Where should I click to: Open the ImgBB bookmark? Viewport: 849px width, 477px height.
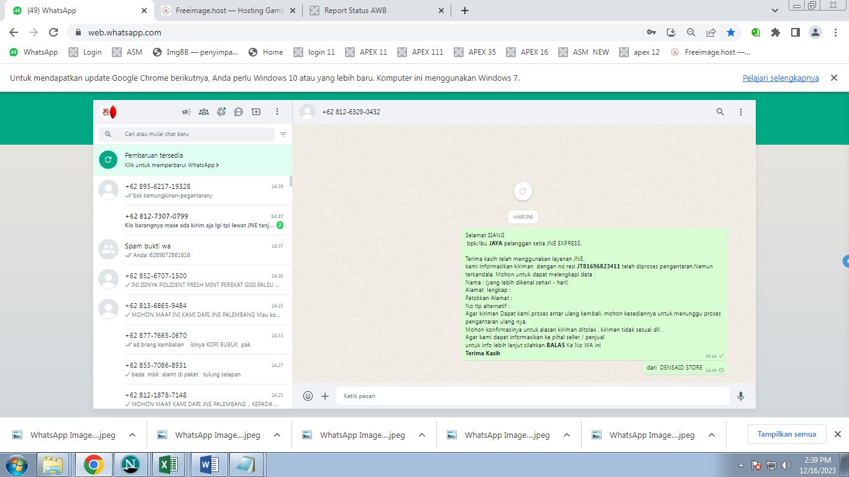195,52
